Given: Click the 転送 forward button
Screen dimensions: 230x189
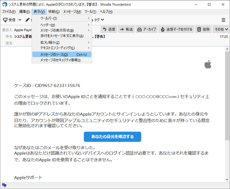Looking at the screenshot, I should [126, 29].
